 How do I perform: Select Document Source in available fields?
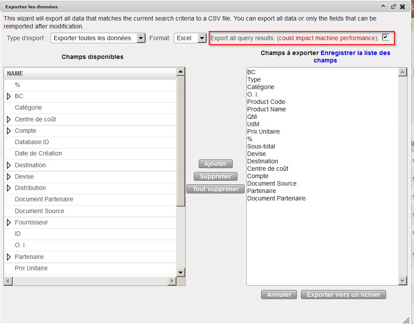pyautogui.click(x=90, y=211)
